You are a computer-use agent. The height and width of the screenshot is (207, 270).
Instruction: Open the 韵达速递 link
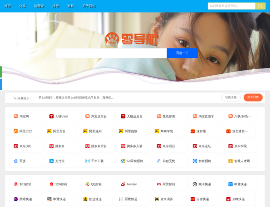tap(96, 199)
